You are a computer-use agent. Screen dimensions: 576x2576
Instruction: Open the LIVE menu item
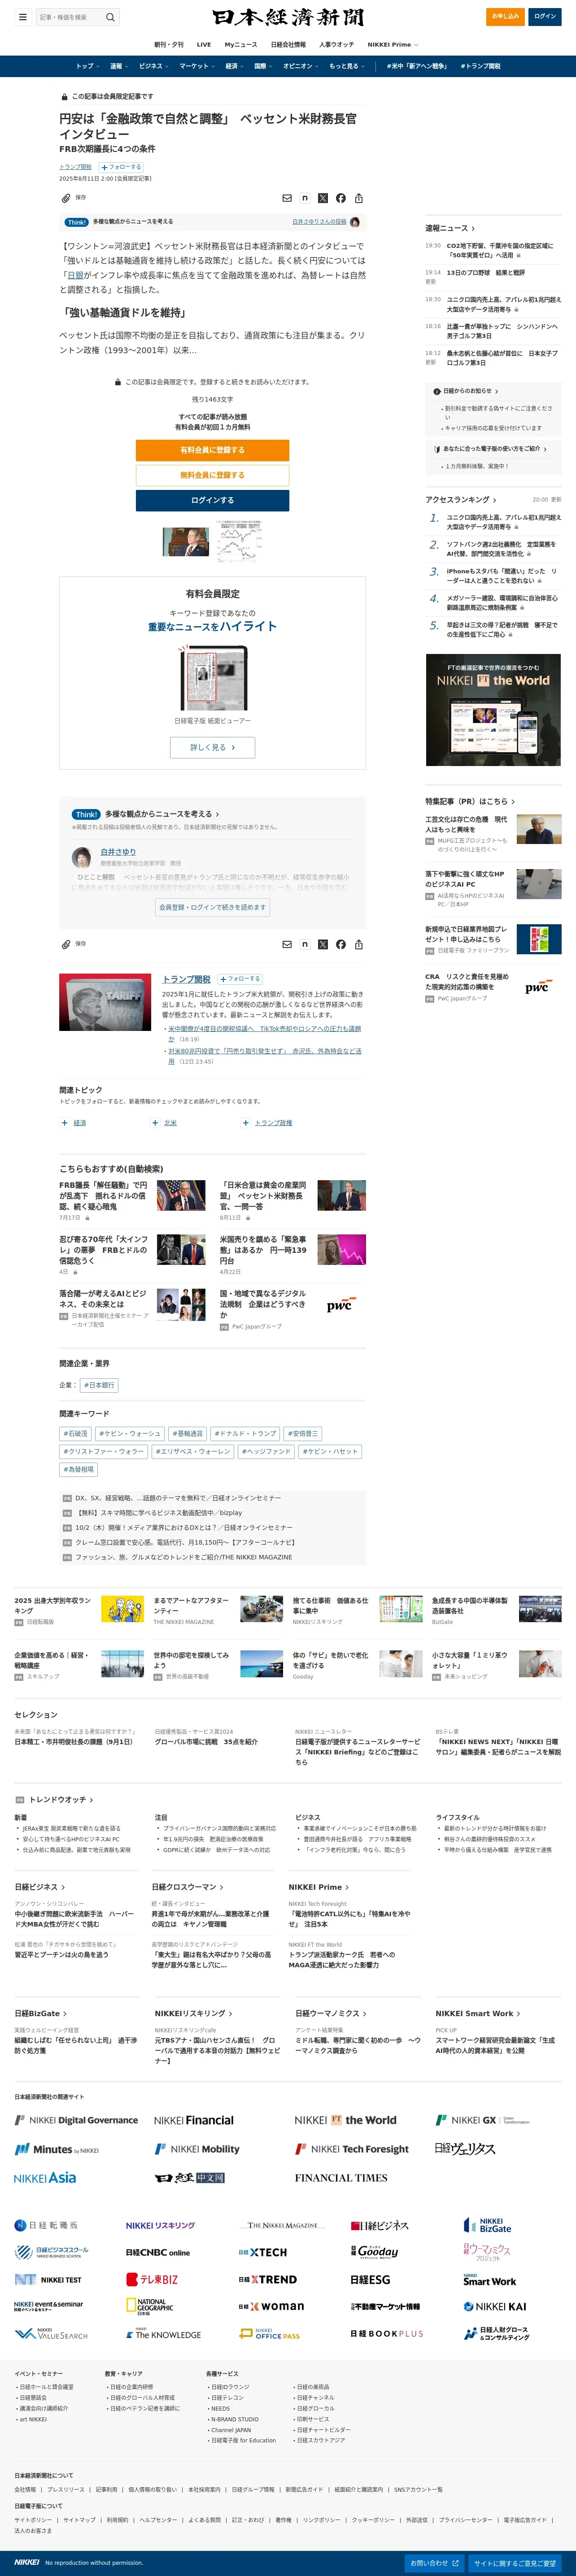pos(204,44)
